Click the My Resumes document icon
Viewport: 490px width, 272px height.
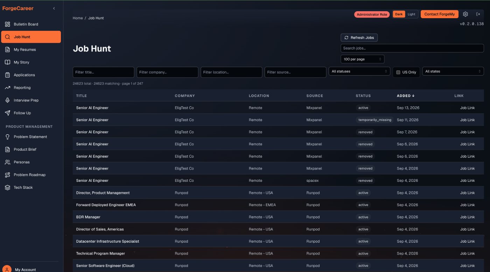(7, 50)
